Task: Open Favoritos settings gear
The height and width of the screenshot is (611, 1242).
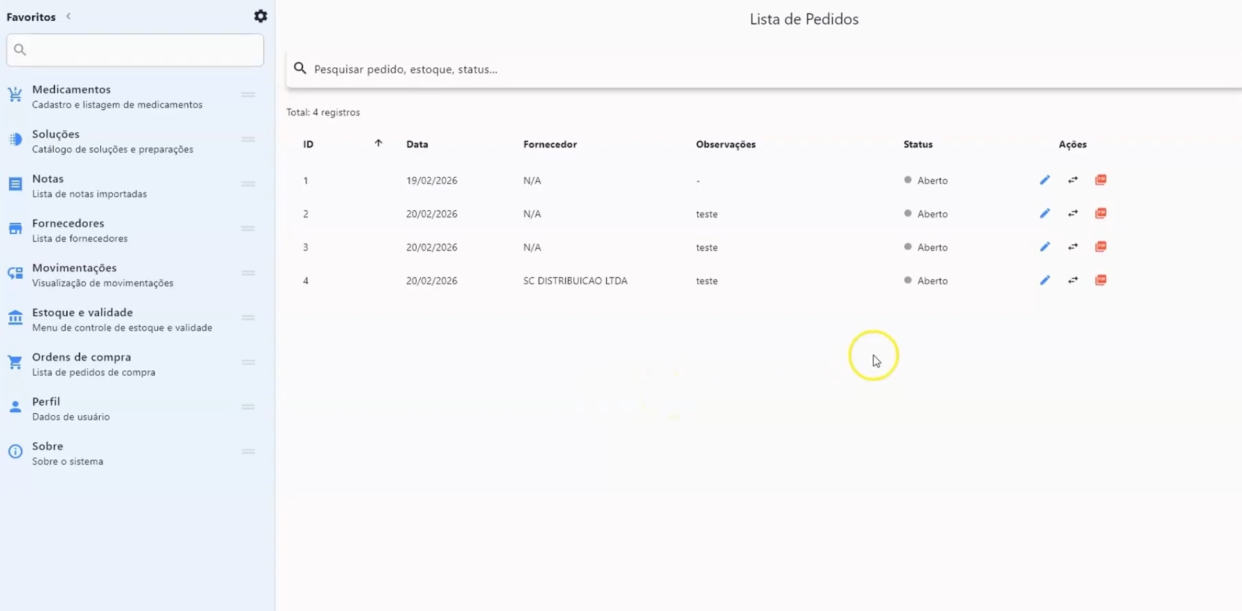Action: (260, 16)
